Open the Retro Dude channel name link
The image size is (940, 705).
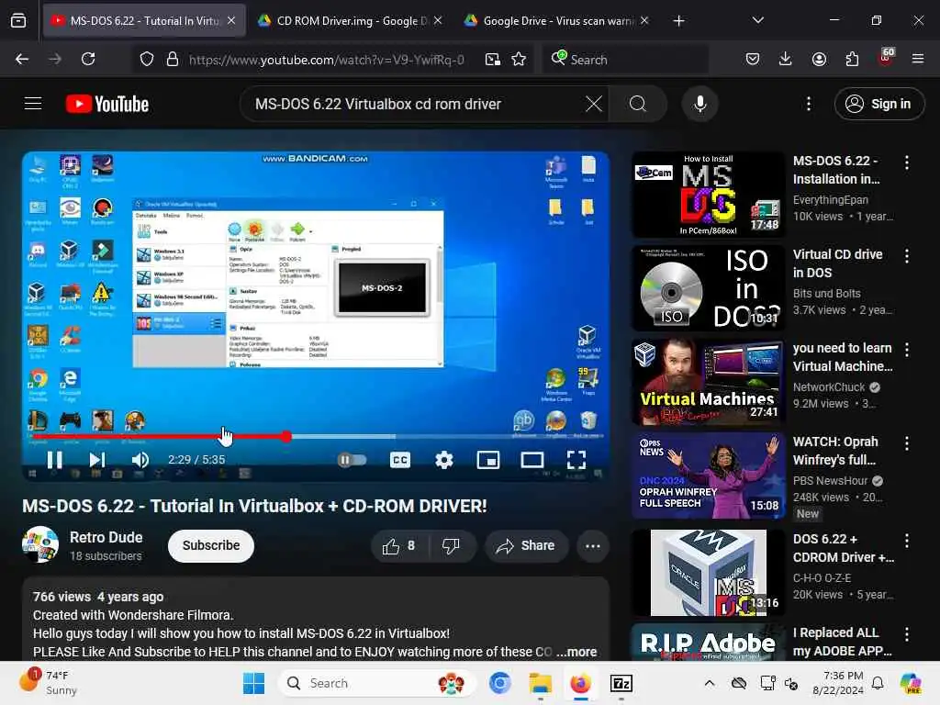106,537
